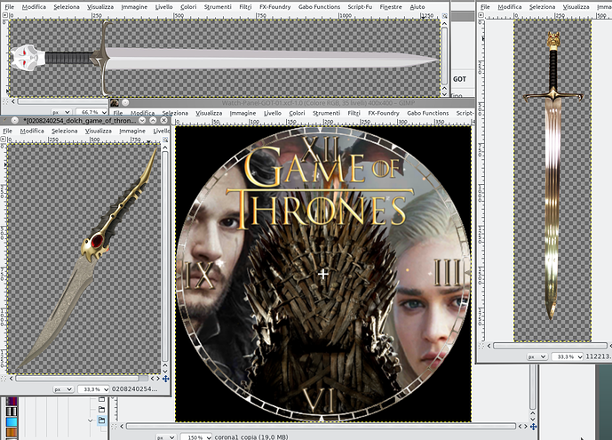The height and width of the screenshot is (440, 612).
Task: Open Filtri menu in white sword window
Action: click(x=245, y=6)
